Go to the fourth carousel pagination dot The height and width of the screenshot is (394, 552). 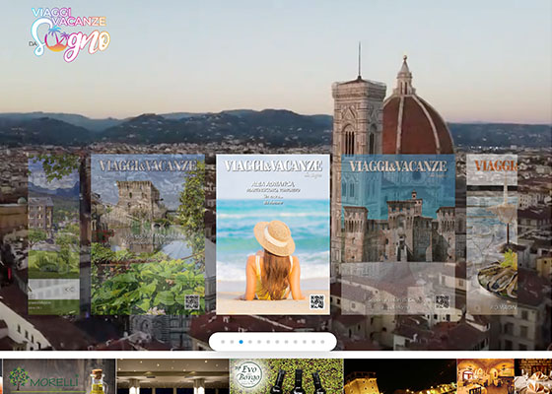[250, 342]
